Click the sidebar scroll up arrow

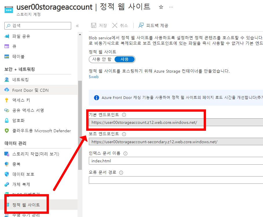pos(80,34)
